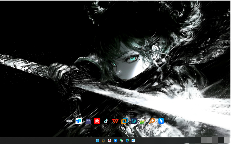Open the TikTok/Douyin dock icon
The width and height of the screenshot is (231, 144).
(106, 121)
